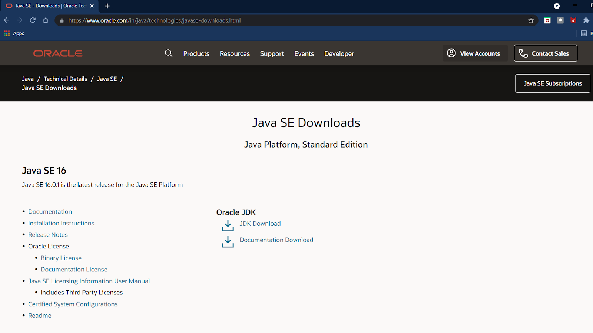This screenshot has width=593, height=333.
Task: Open the red Pocket extension icon
Action: point(547,20)
